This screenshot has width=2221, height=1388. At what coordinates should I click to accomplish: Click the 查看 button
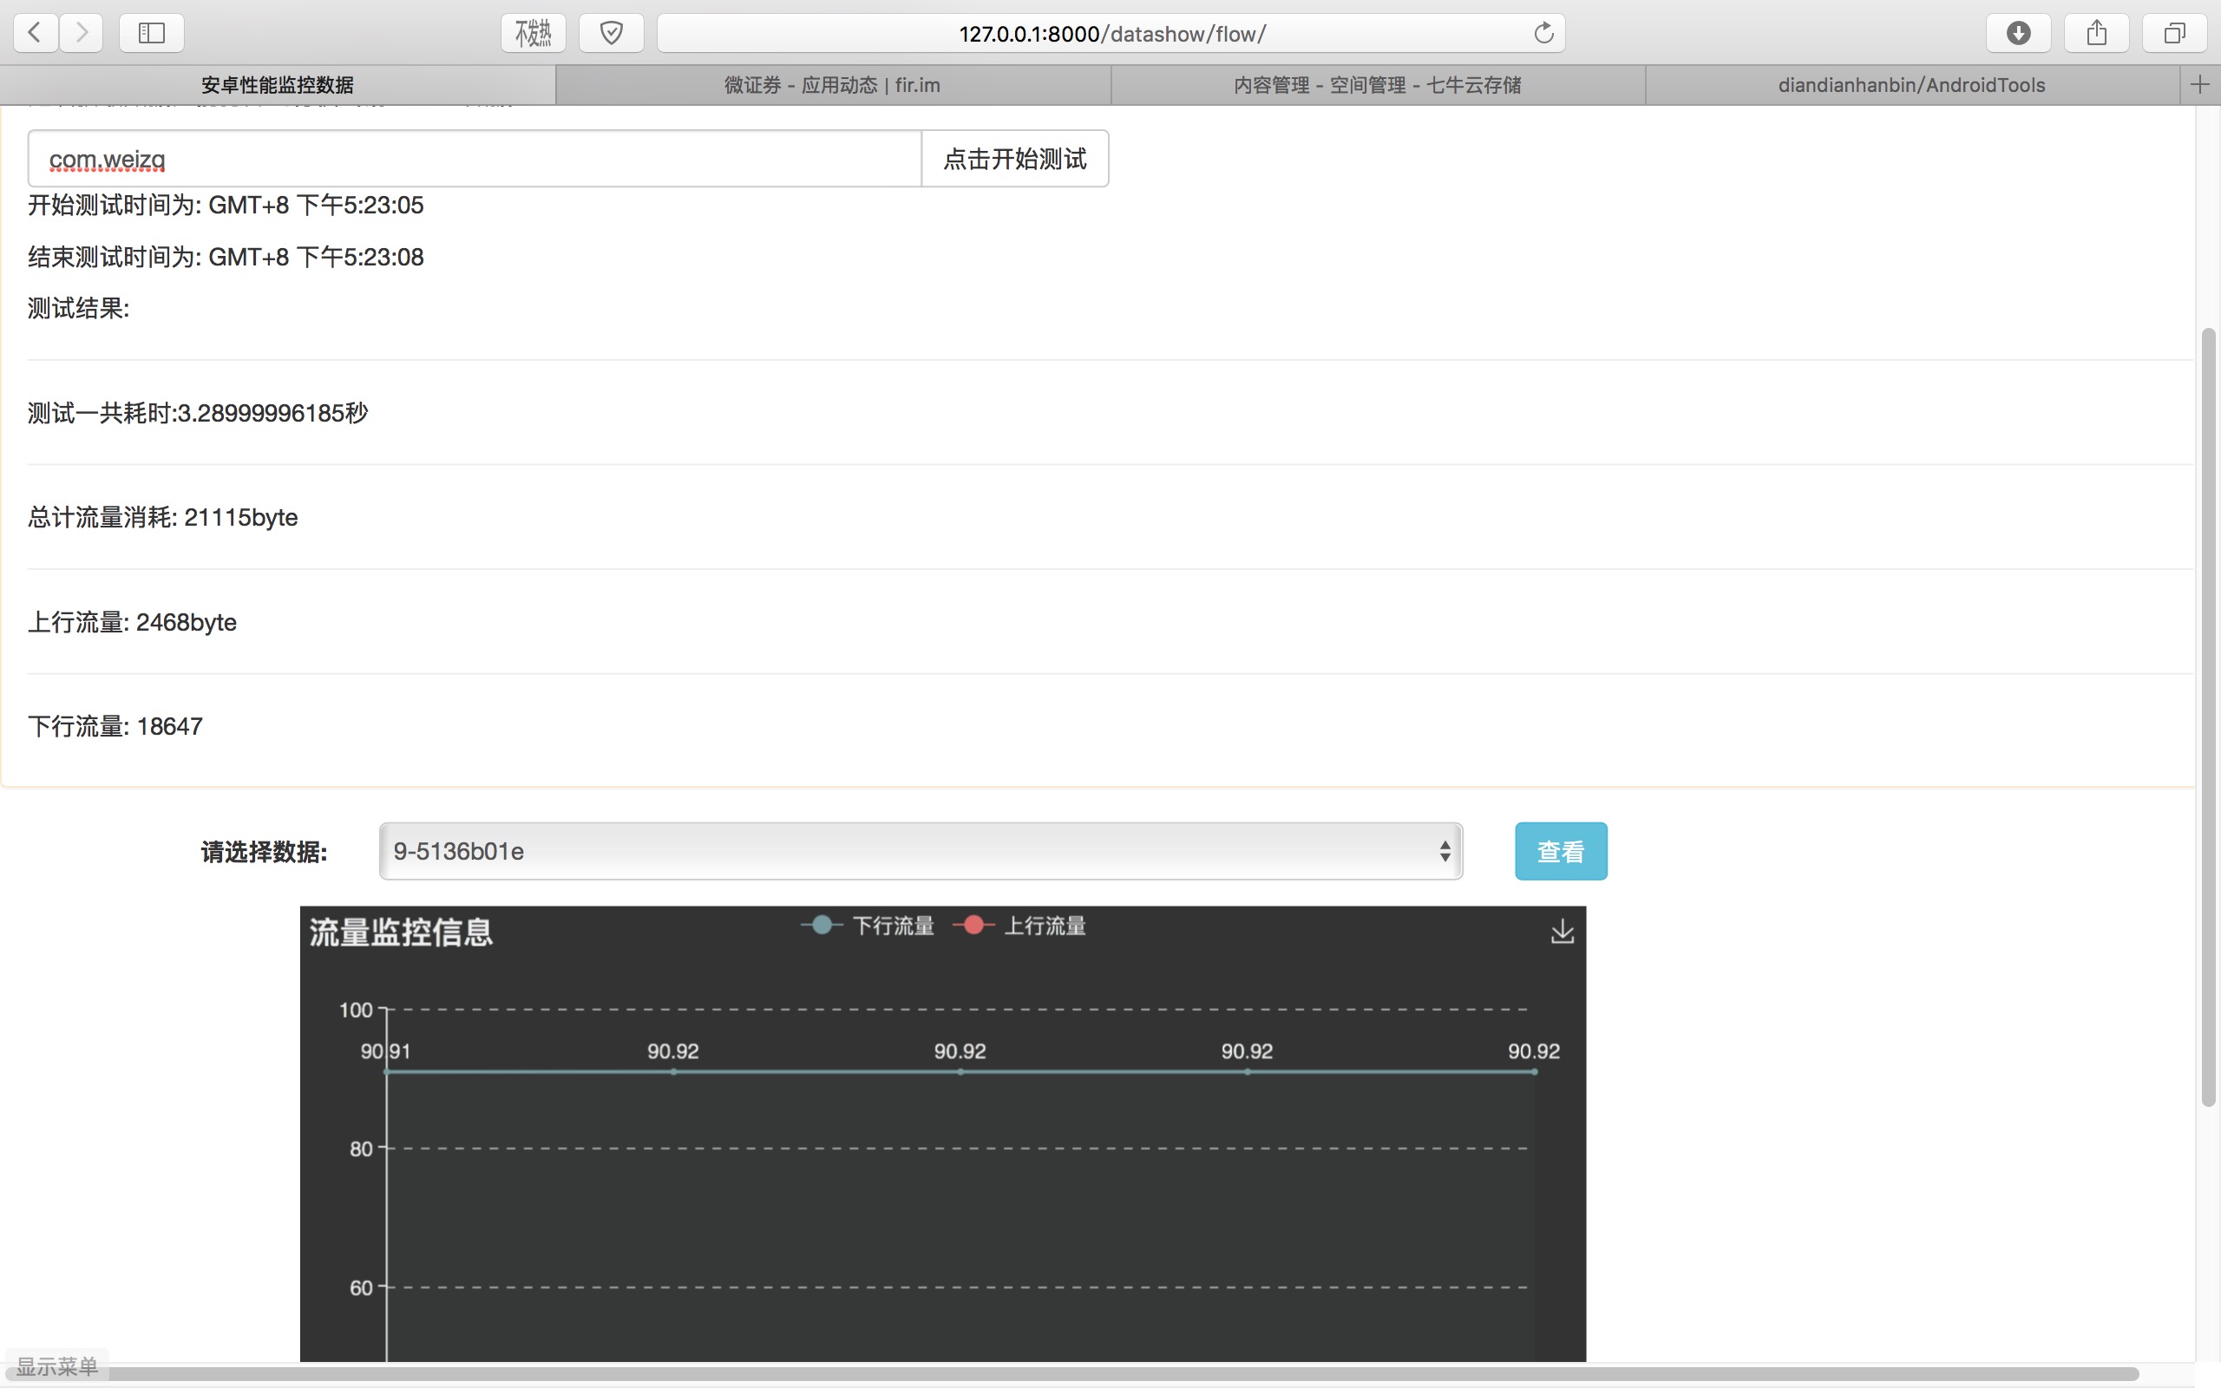(1560, 851)
